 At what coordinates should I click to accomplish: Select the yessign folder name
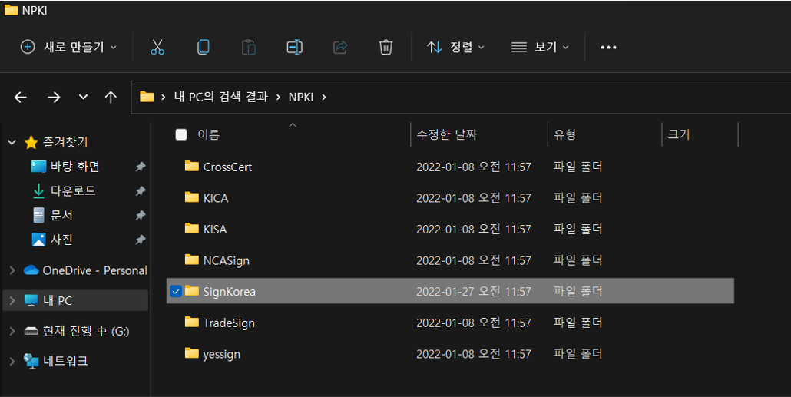221,354
